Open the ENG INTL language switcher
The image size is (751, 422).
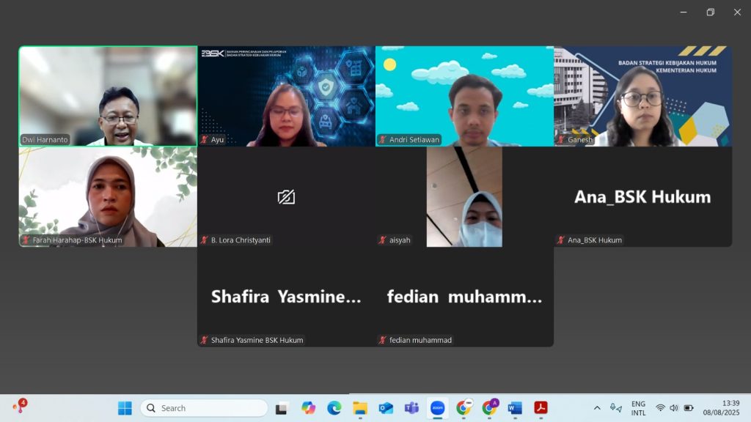pos(638,408)
